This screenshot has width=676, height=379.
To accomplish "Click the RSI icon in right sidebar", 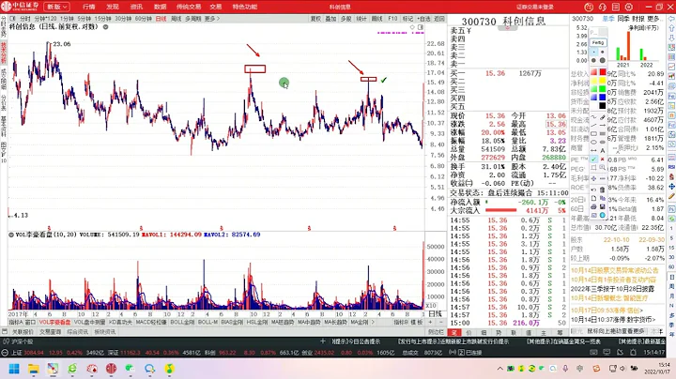I will [671, 167].
